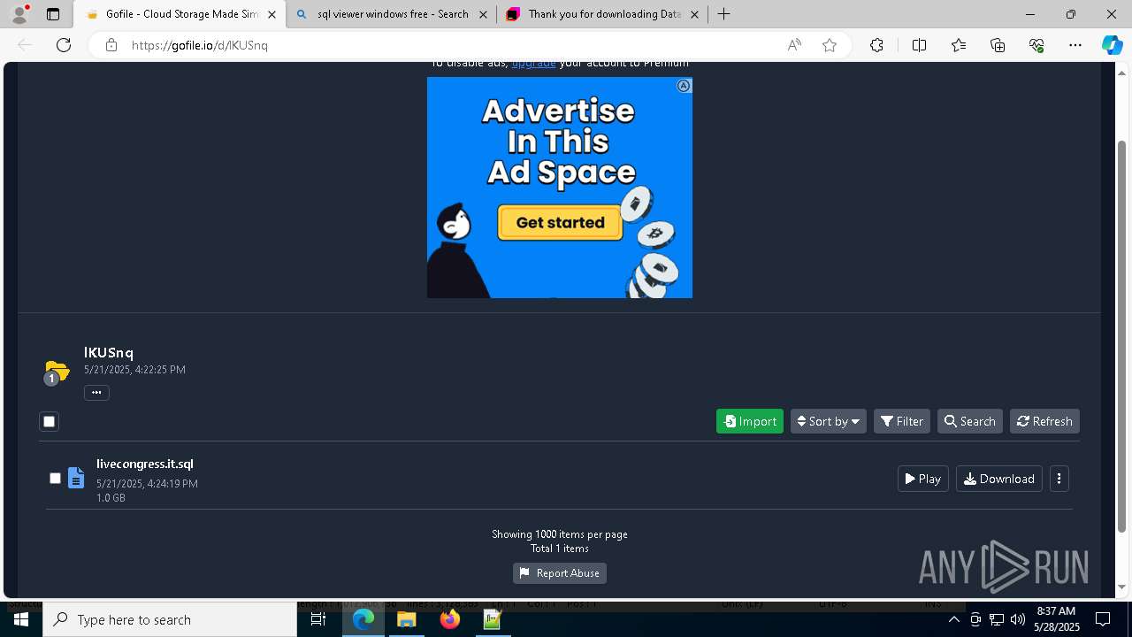Close the Gofile tab
The image size is (1132, 637).
272,14
